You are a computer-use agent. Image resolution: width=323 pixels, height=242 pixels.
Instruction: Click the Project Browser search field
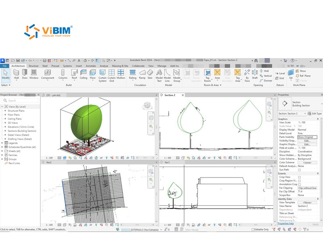tap(20, 100)
